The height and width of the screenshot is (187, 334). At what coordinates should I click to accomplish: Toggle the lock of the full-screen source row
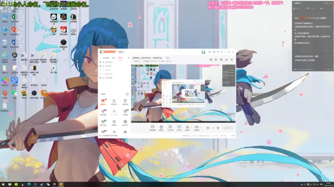(x=104, y=78)
